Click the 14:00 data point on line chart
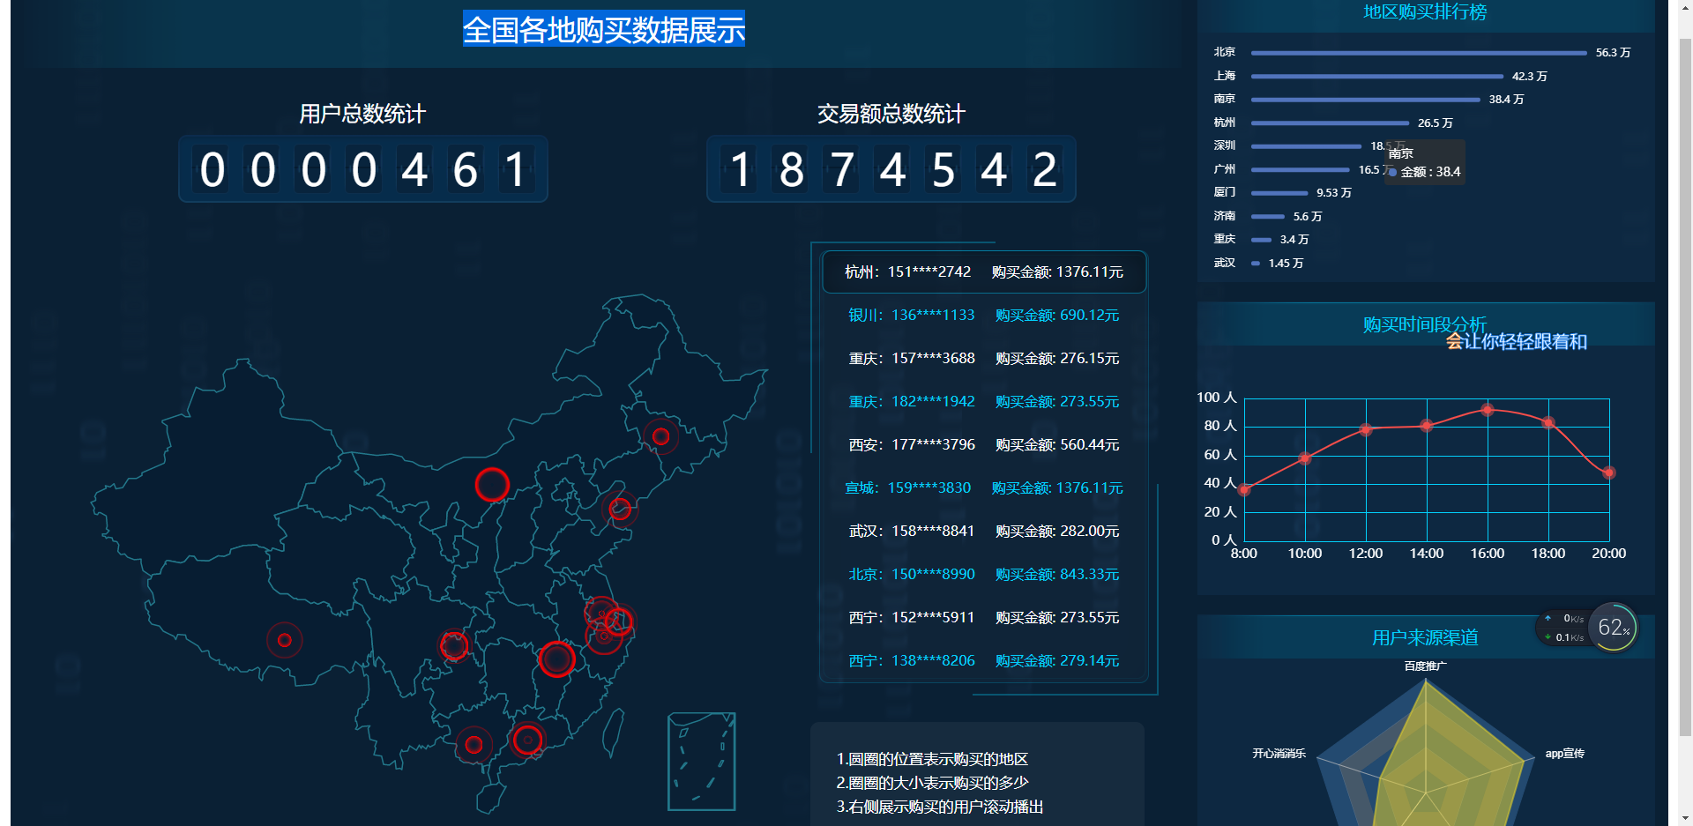The width and height of the screenshot is (1693, 826). click(x=1427, y=426)
